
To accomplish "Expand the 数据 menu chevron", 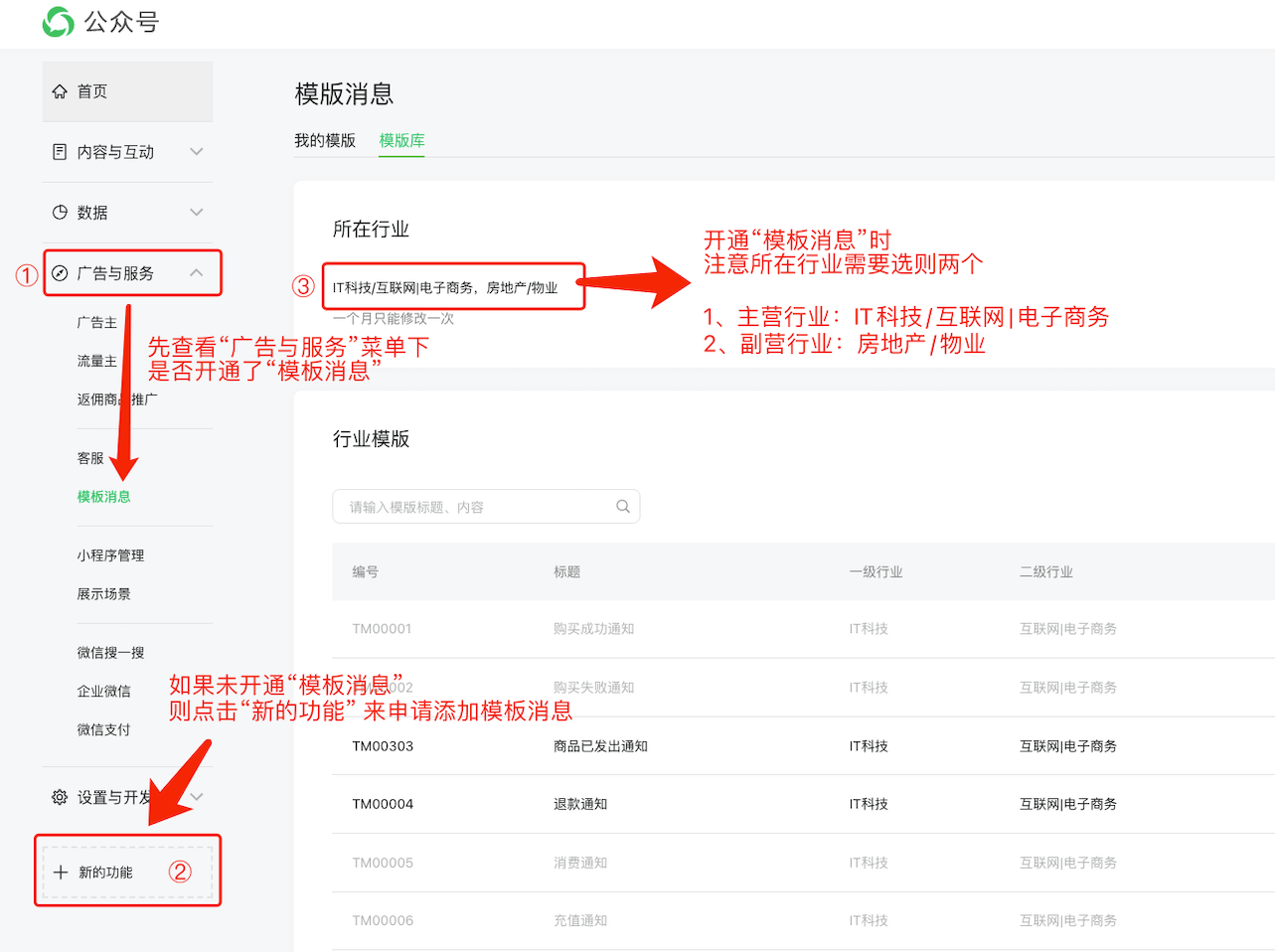I will click(x=197, y=213).
